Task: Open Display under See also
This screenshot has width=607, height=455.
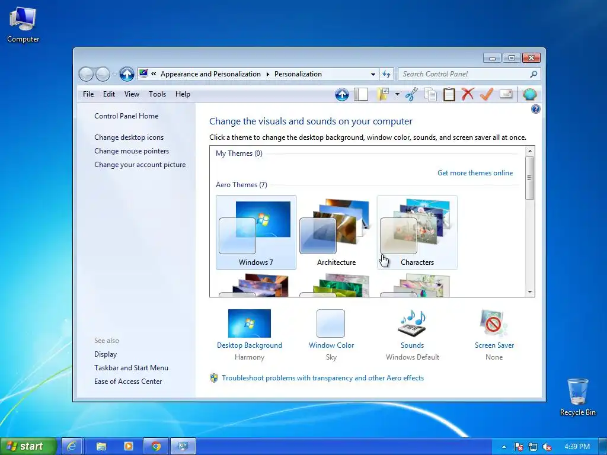Action: click(106, 354)
